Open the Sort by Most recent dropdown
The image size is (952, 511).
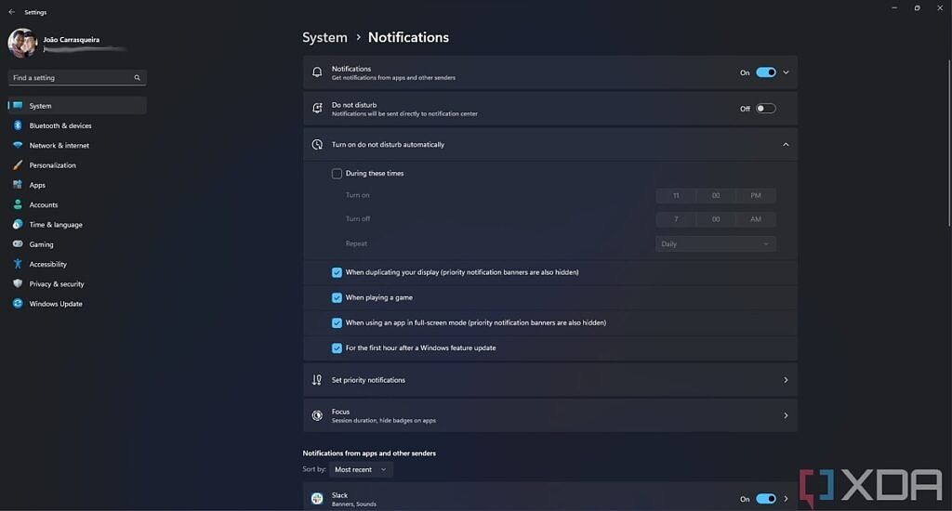pyautogui.click(x=361, y=470)
